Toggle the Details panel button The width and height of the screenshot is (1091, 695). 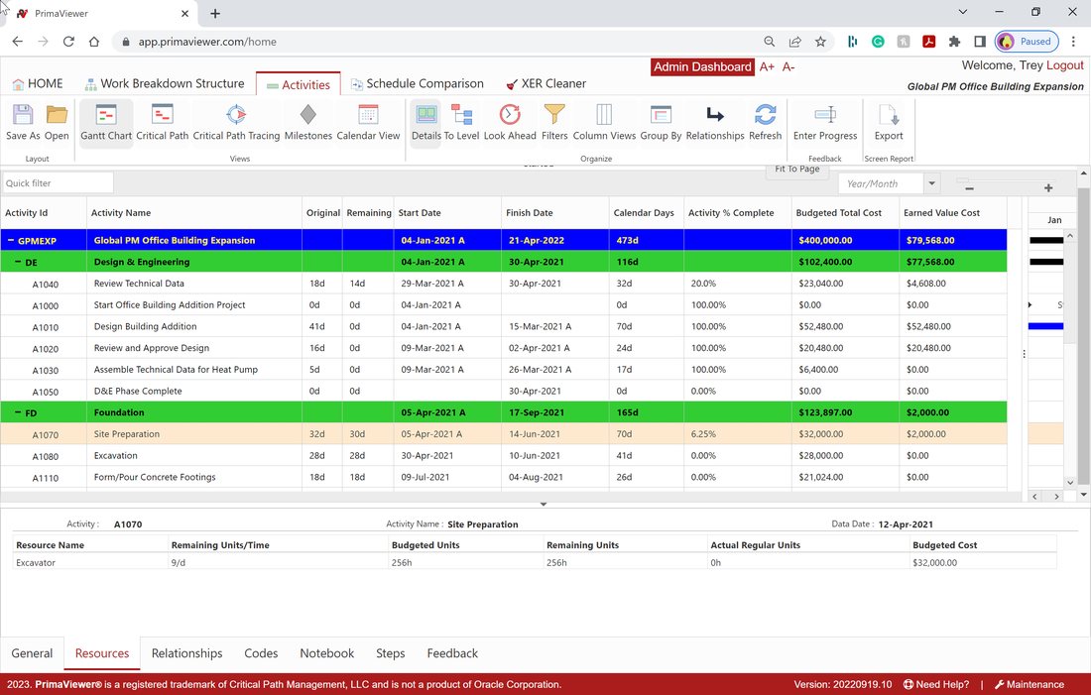(x=425, y=122)
